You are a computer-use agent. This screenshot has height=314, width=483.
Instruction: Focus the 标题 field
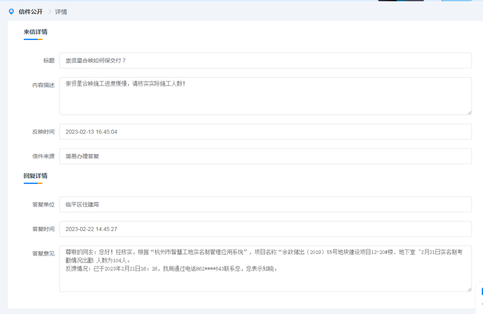click(x=266, y=61)
